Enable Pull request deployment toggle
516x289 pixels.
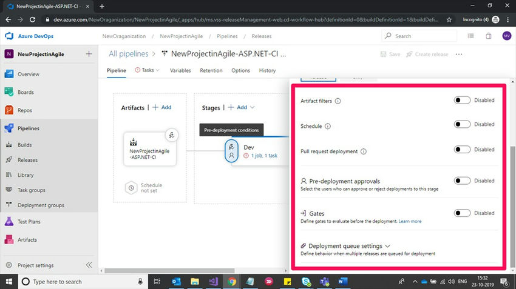pyautogui.click(x=462, y=150)
